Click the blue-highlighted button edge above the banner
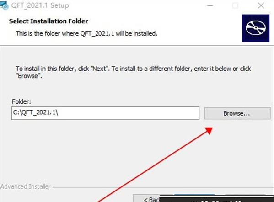The height and width of the screenshot is (202, 274). pos(194,195)
